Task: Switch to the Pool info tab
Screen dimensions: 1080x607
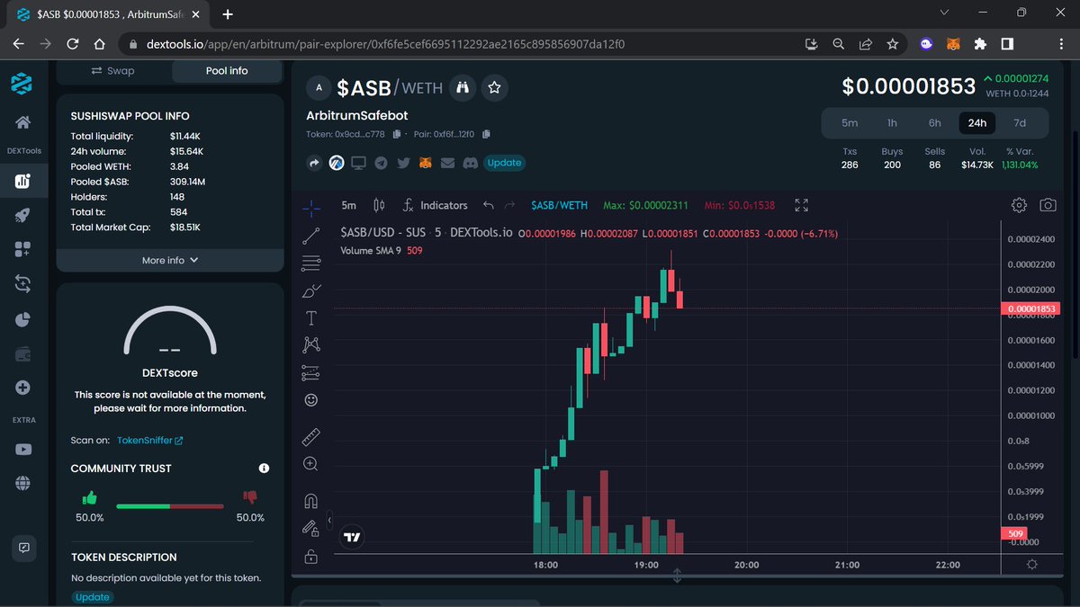Action: [x=227, y=71]
